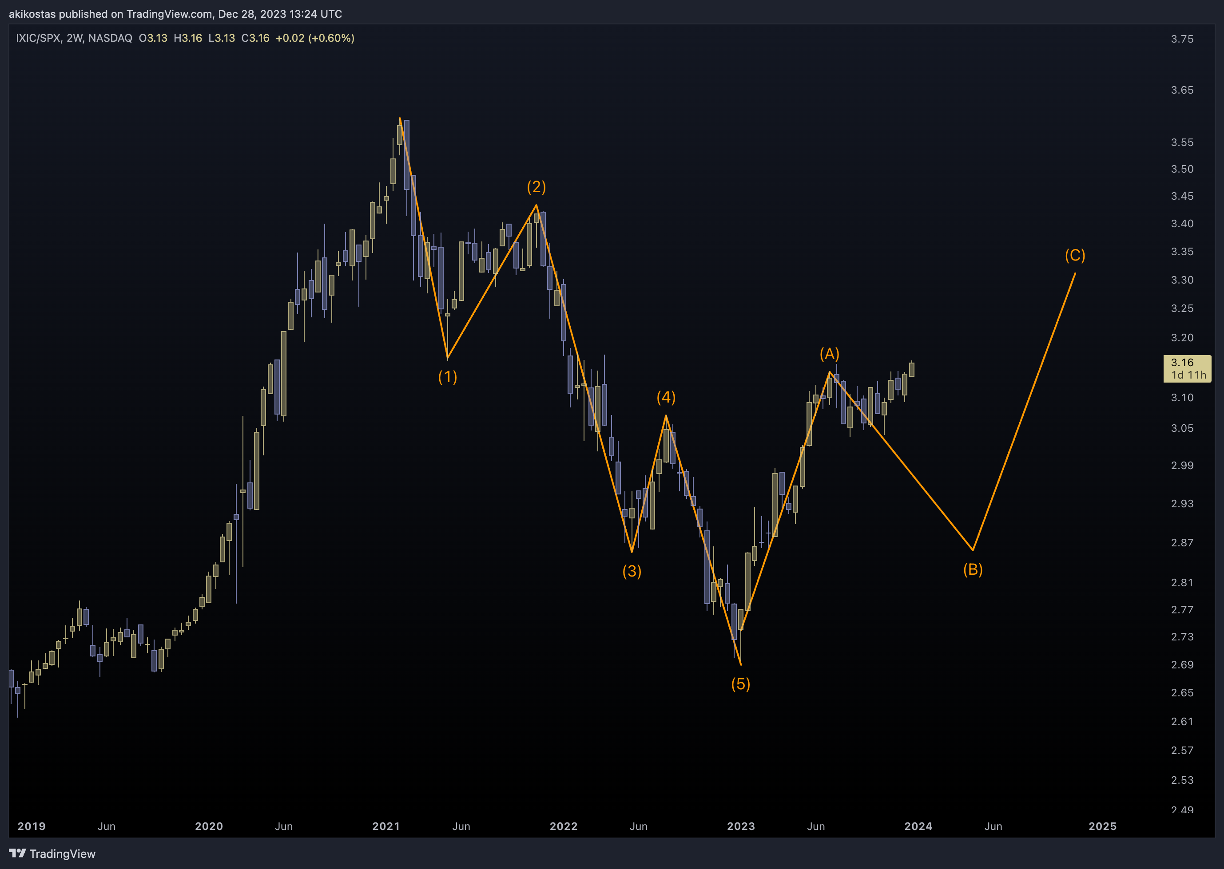This screenshot has height=869, width=1224.
Task: Click the Jun label between 2022 and 2023
Action: (x=638, y=826)
